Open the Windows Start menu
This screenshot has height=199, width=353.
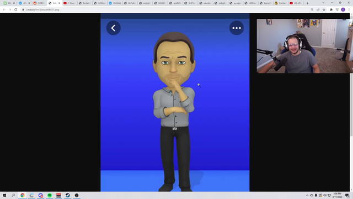coord(4,195)
